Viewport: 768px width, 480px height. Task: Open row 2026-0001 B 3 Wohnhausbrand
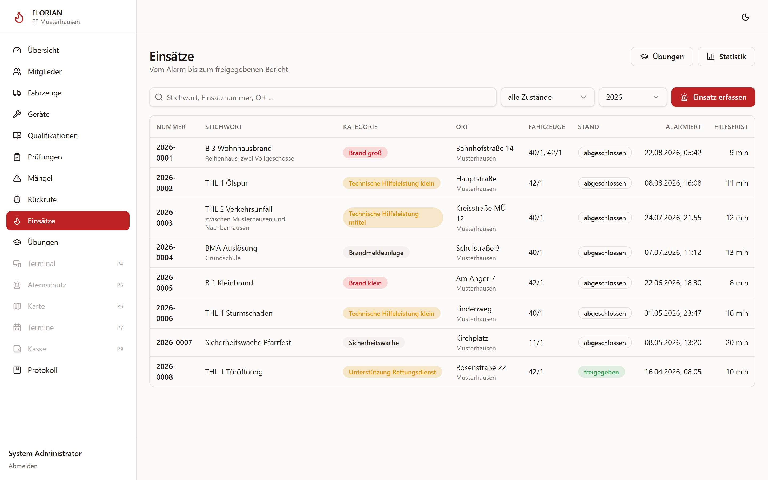click(452, 153)
